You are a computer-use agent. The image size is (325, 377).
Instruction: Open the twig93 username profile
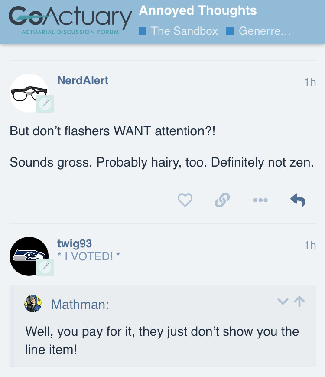coord(75,244)
